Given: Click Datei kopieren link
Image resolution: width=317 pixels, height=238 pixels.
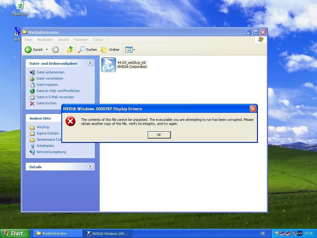Looking at the screenshot, I should (x=47, y=85).
